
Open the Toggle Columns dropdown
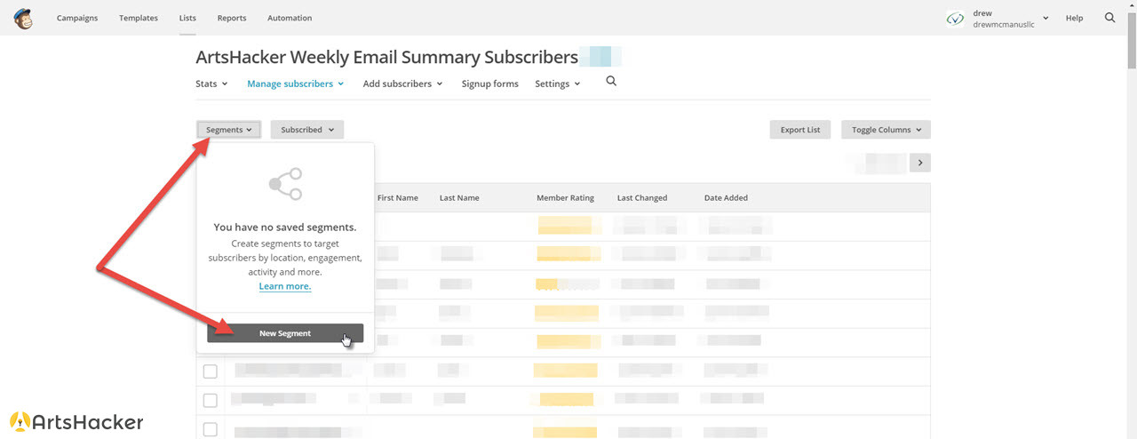point(886,130)
